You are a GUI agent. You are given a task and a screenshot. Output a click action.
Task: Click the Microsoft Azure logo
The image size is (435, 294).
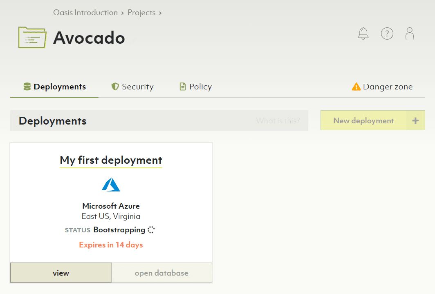pyautogui.click(x=111, y=185)
